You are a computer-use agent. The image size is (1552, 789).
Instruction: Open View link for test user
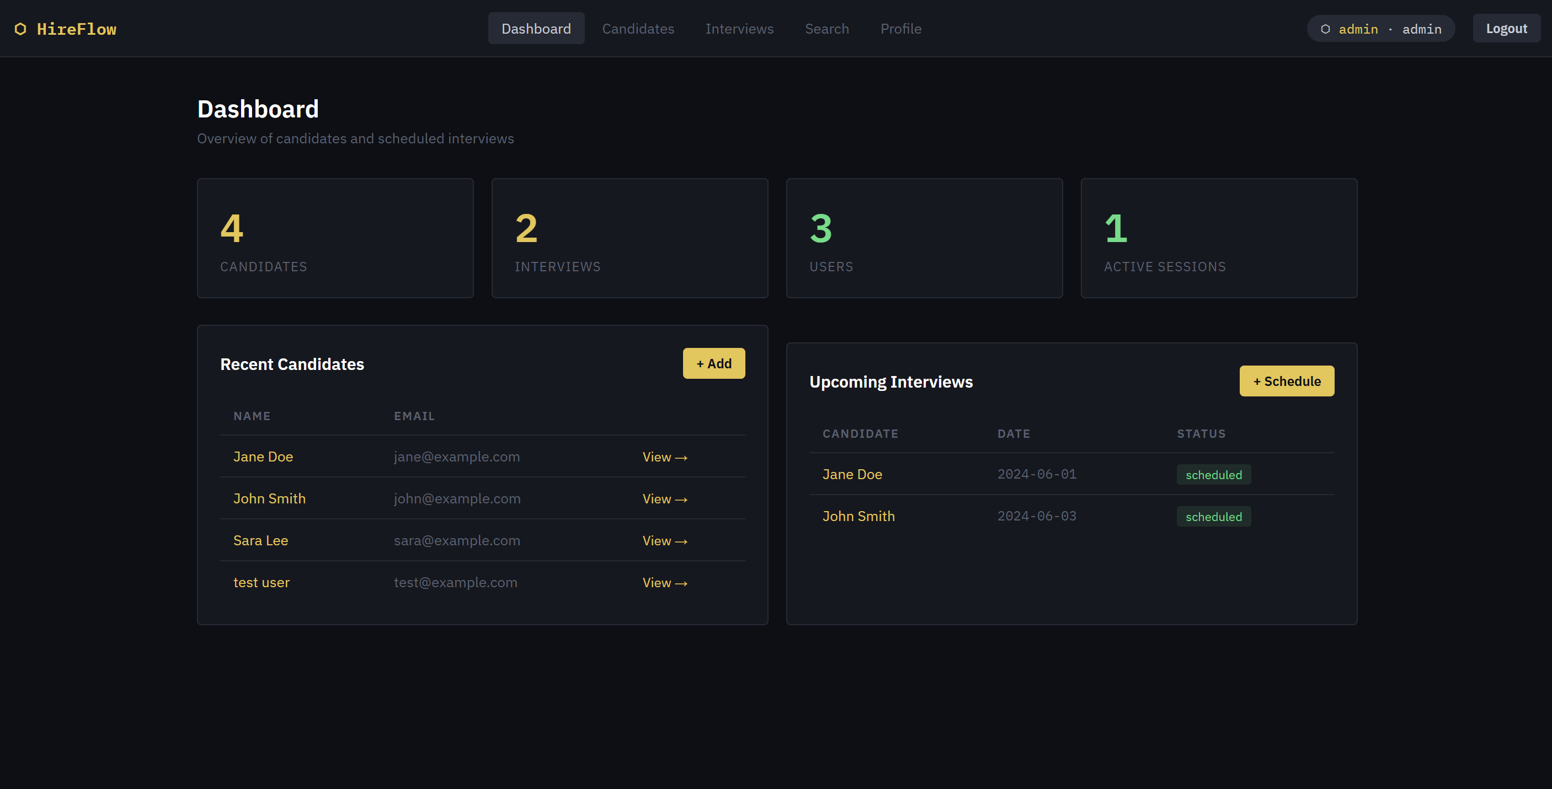point(664,582)
